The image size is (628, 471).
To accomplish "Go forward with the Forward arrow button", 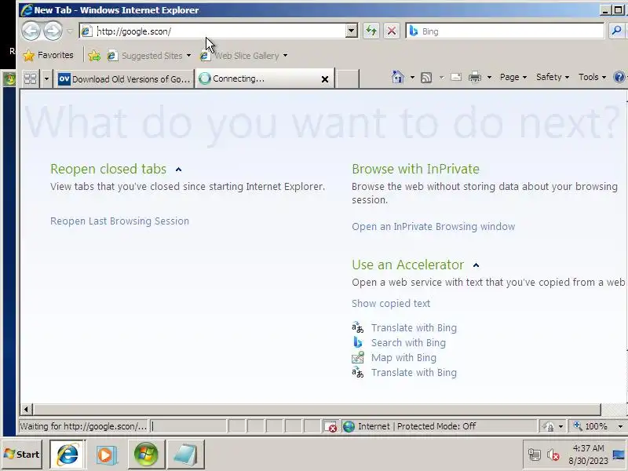I will [53, 31].
